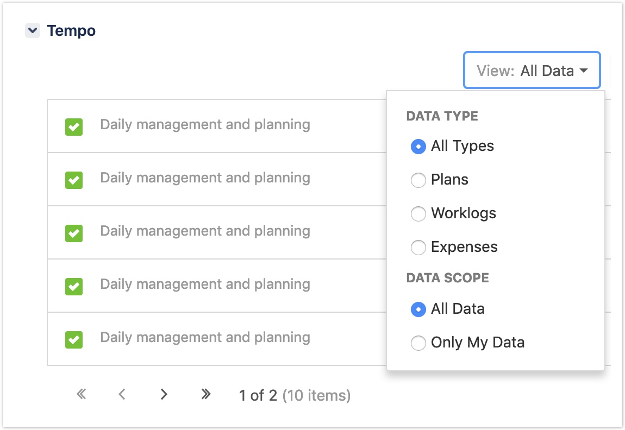
Task: Open the View: All Data dropdown
Action: 532,71
